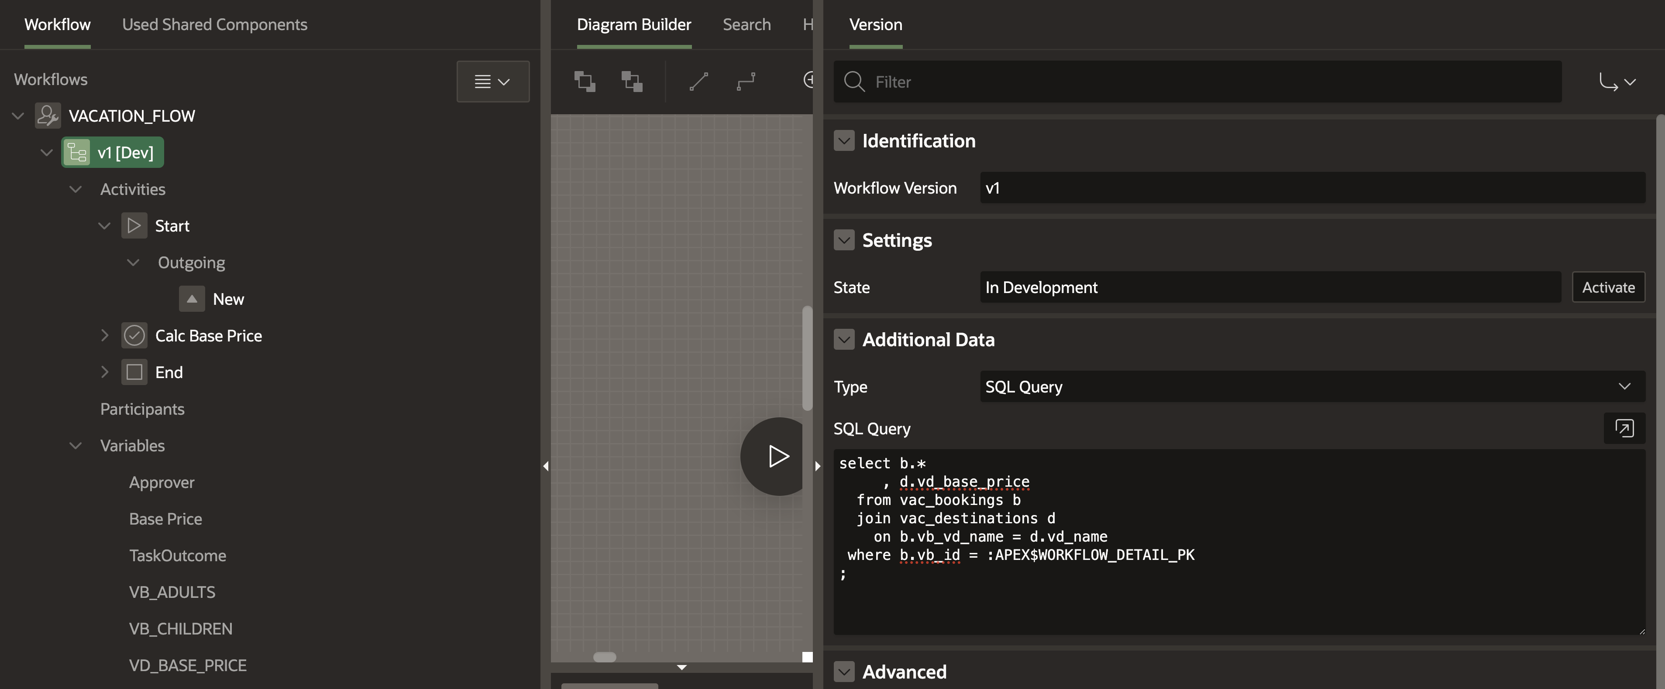This screenshot has width=1665, height=689.
Task: Collapse the Additional Data section toggle
Action: click(844, 340)
